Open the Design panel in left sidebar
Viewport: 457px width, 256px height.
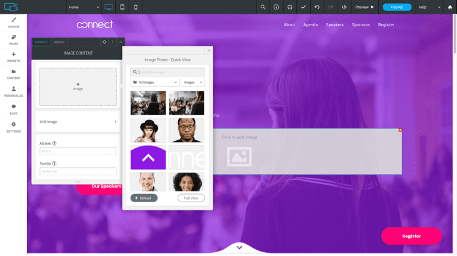click(13, 23)
